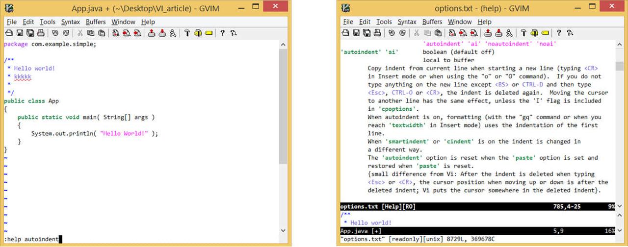This screenshot has height=247, width=628.
Task: Click the scroll-down arrow in App.java window
Action: (283, 230)
